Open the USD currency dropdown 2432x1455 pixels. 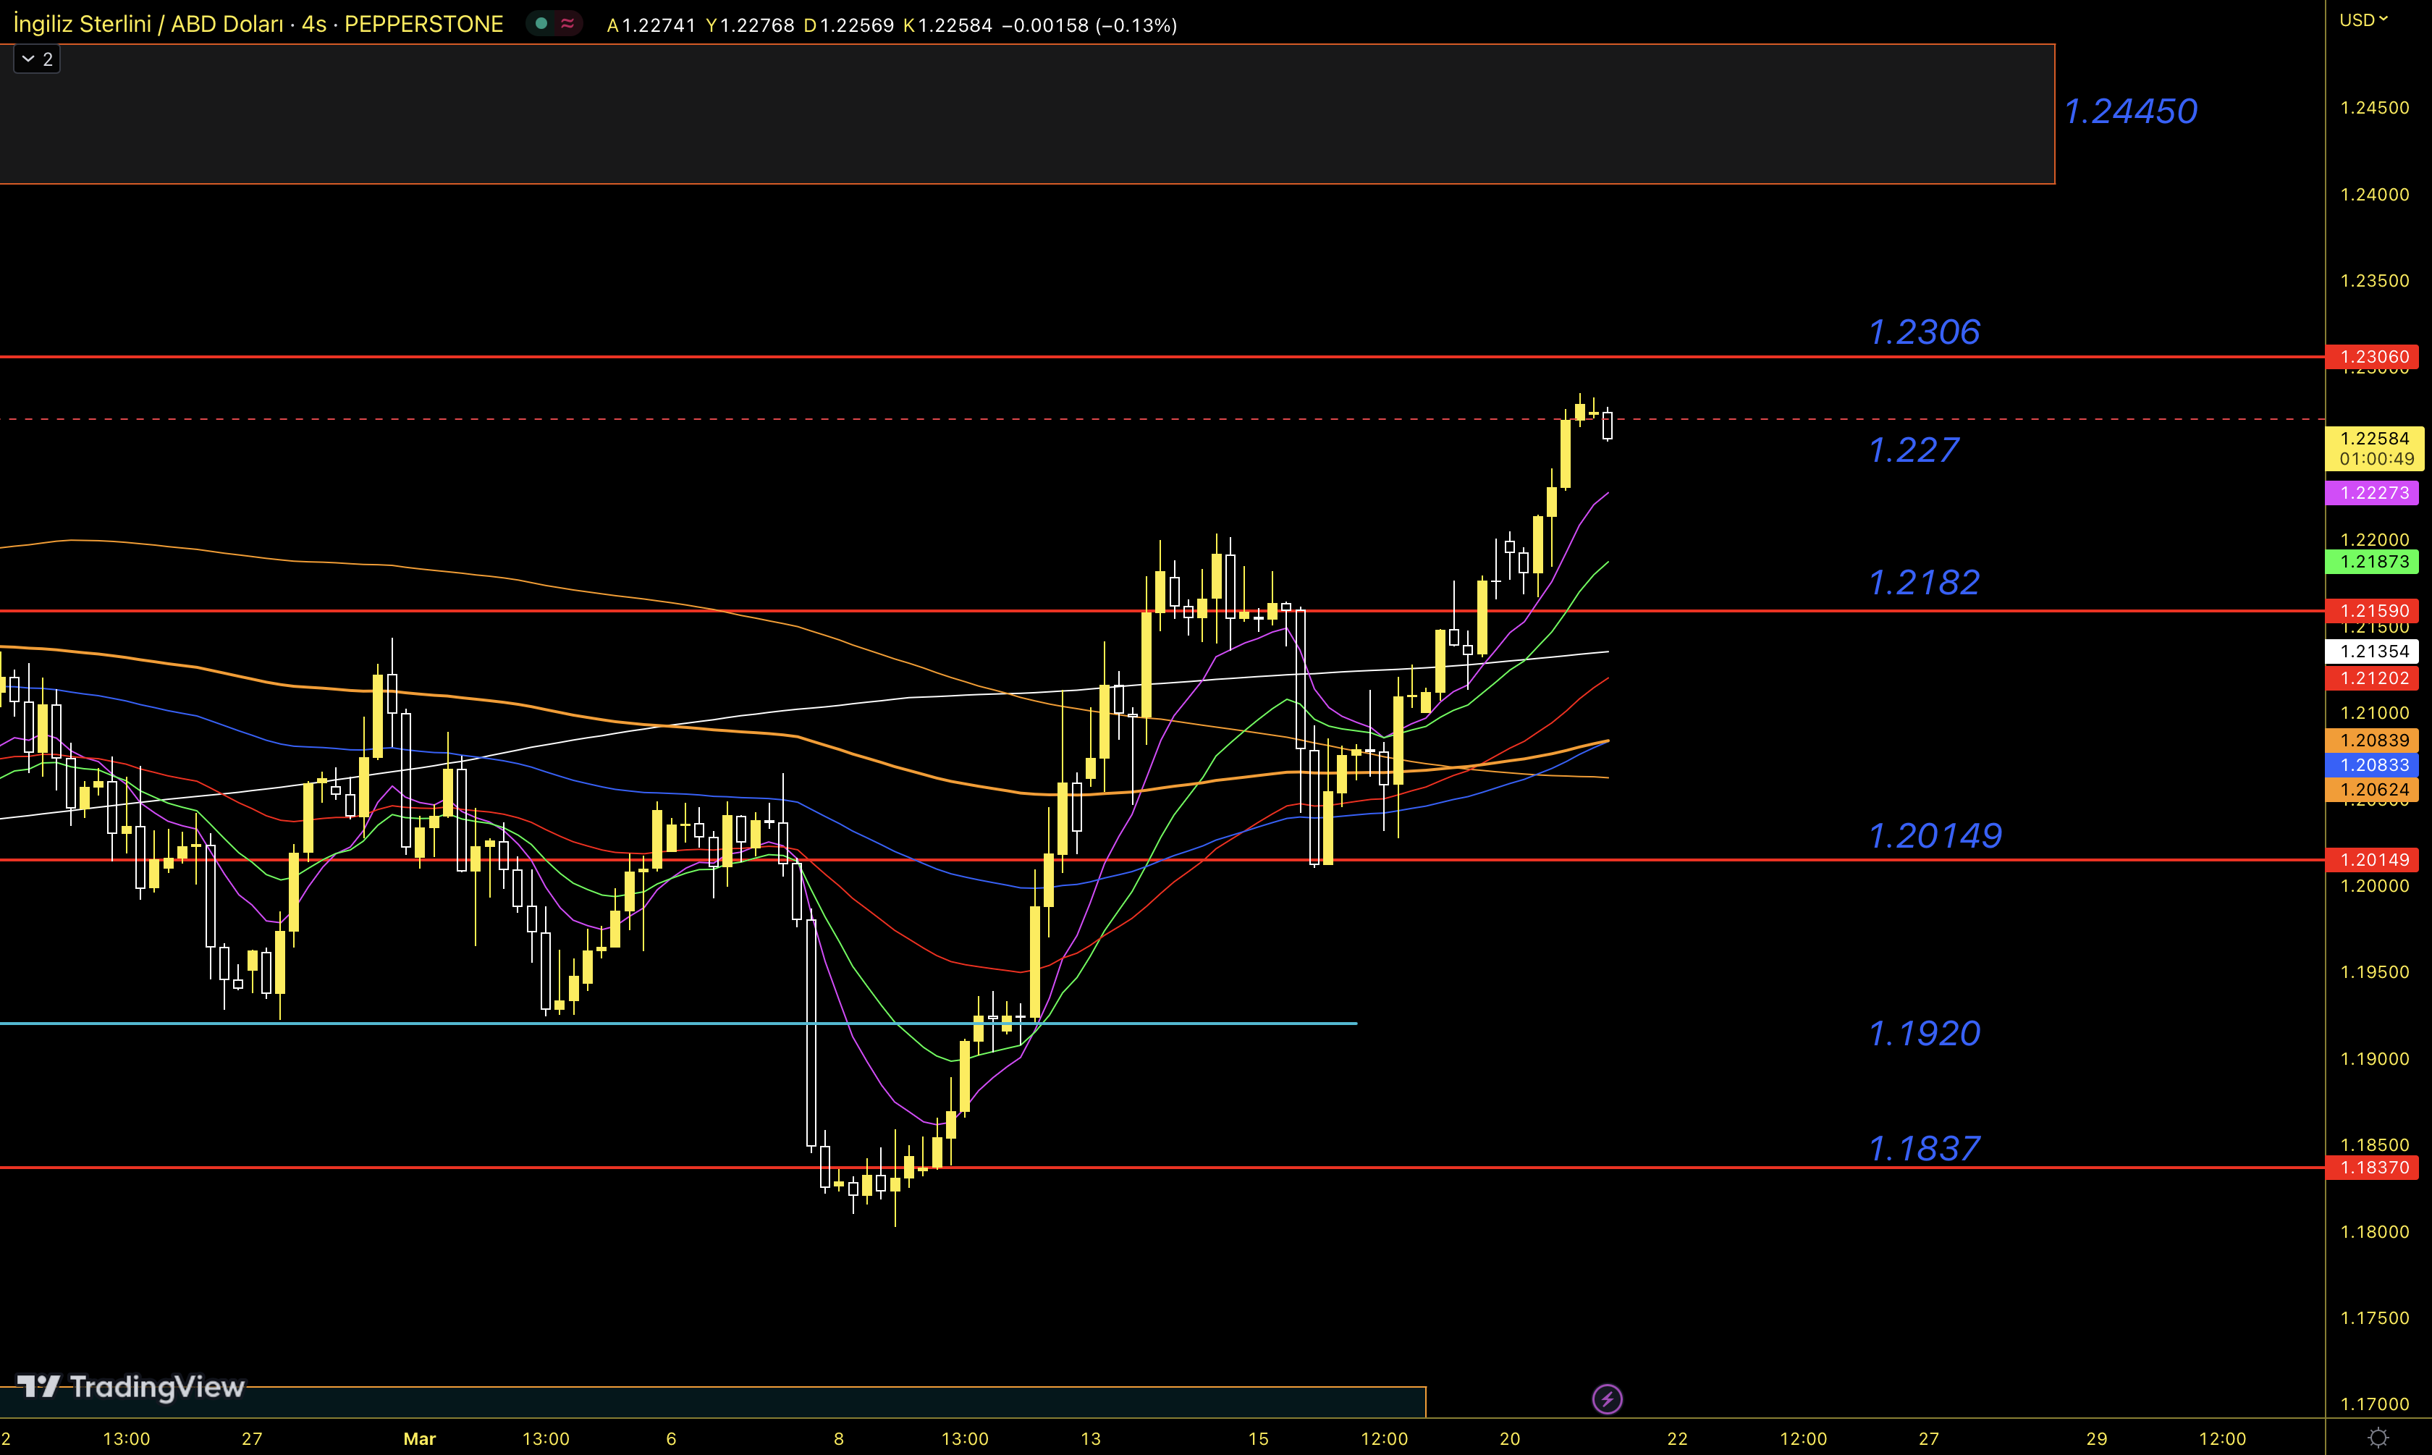(2363, 20)
